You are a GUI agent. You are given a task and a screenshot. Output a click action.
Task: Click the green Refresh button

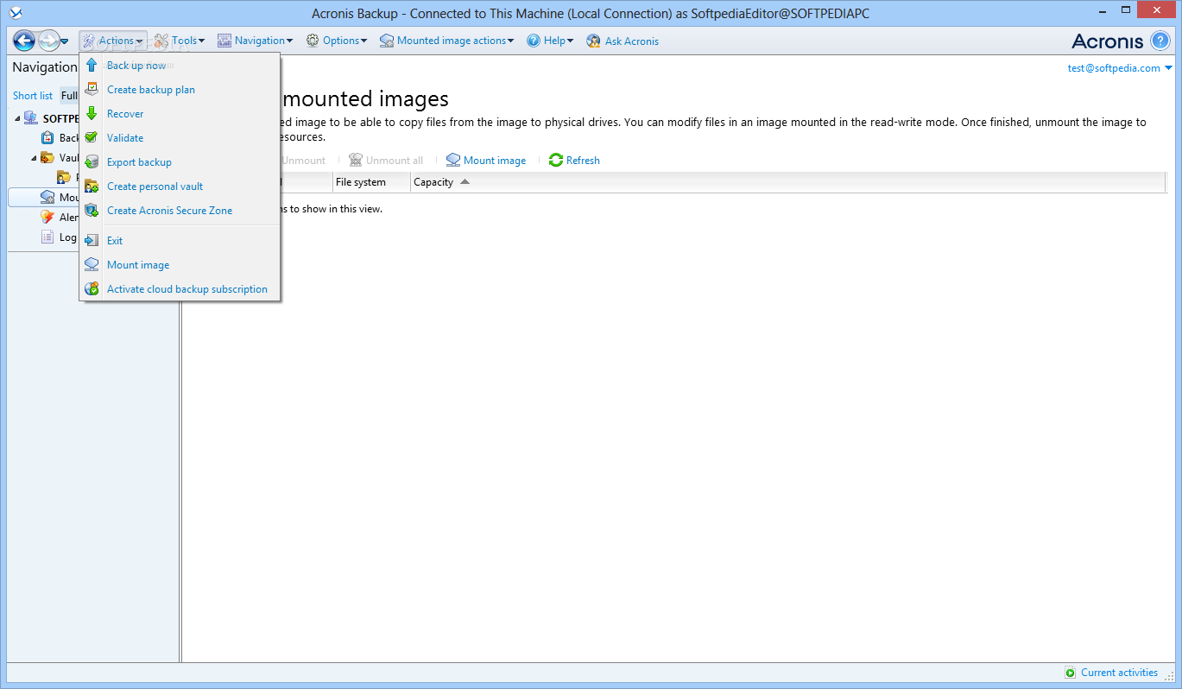574,161
